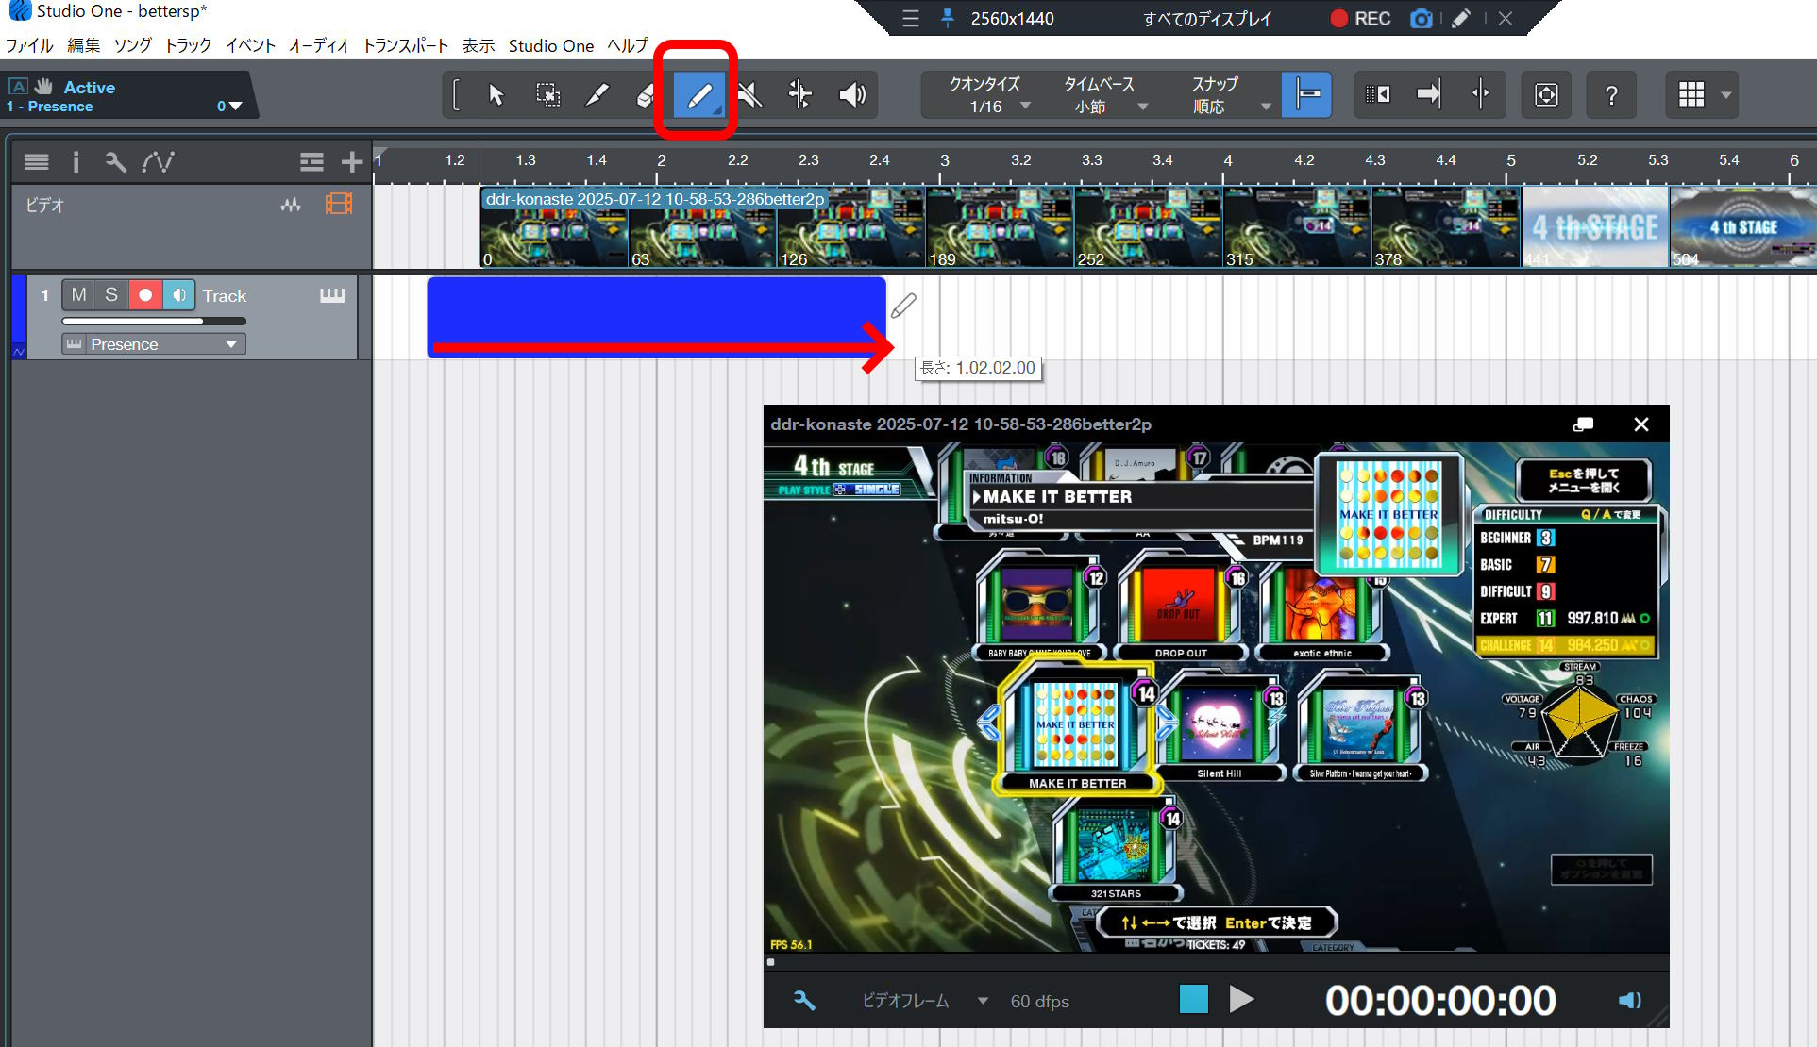The width and height of the screenshot is (1817, 1047).
Task: Select the Arrow tool
Action: tap(496, 94)
